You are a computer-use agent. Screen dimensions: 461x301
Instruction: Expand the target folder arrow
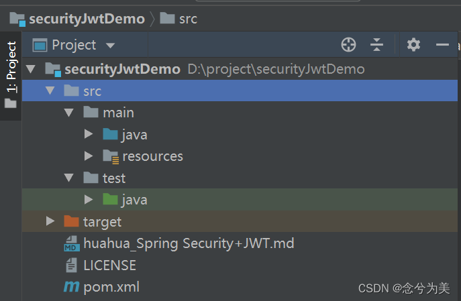tap(50, 221)
